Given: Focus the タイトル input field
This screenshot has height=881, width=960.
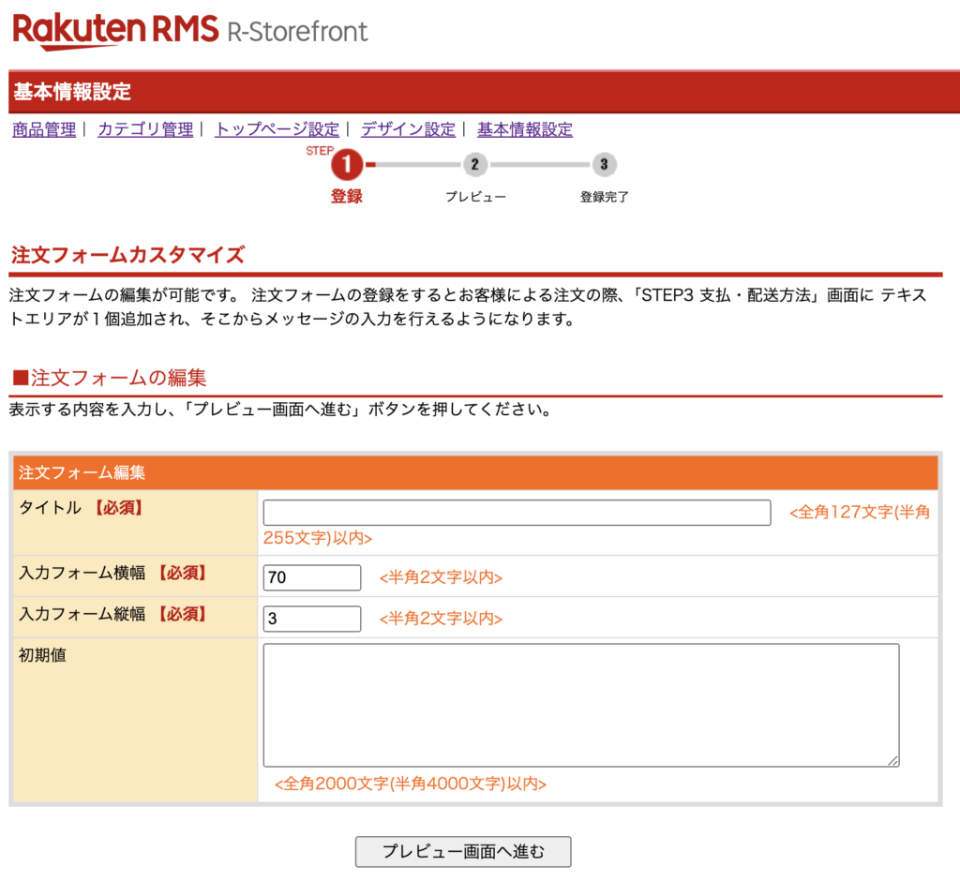Looking at the screenshot, I should click(517, 513).
